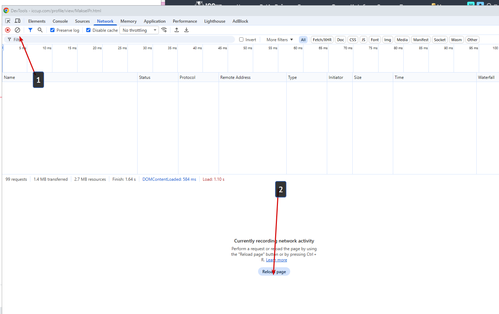Click the export HAR download icon

(186, 30)
